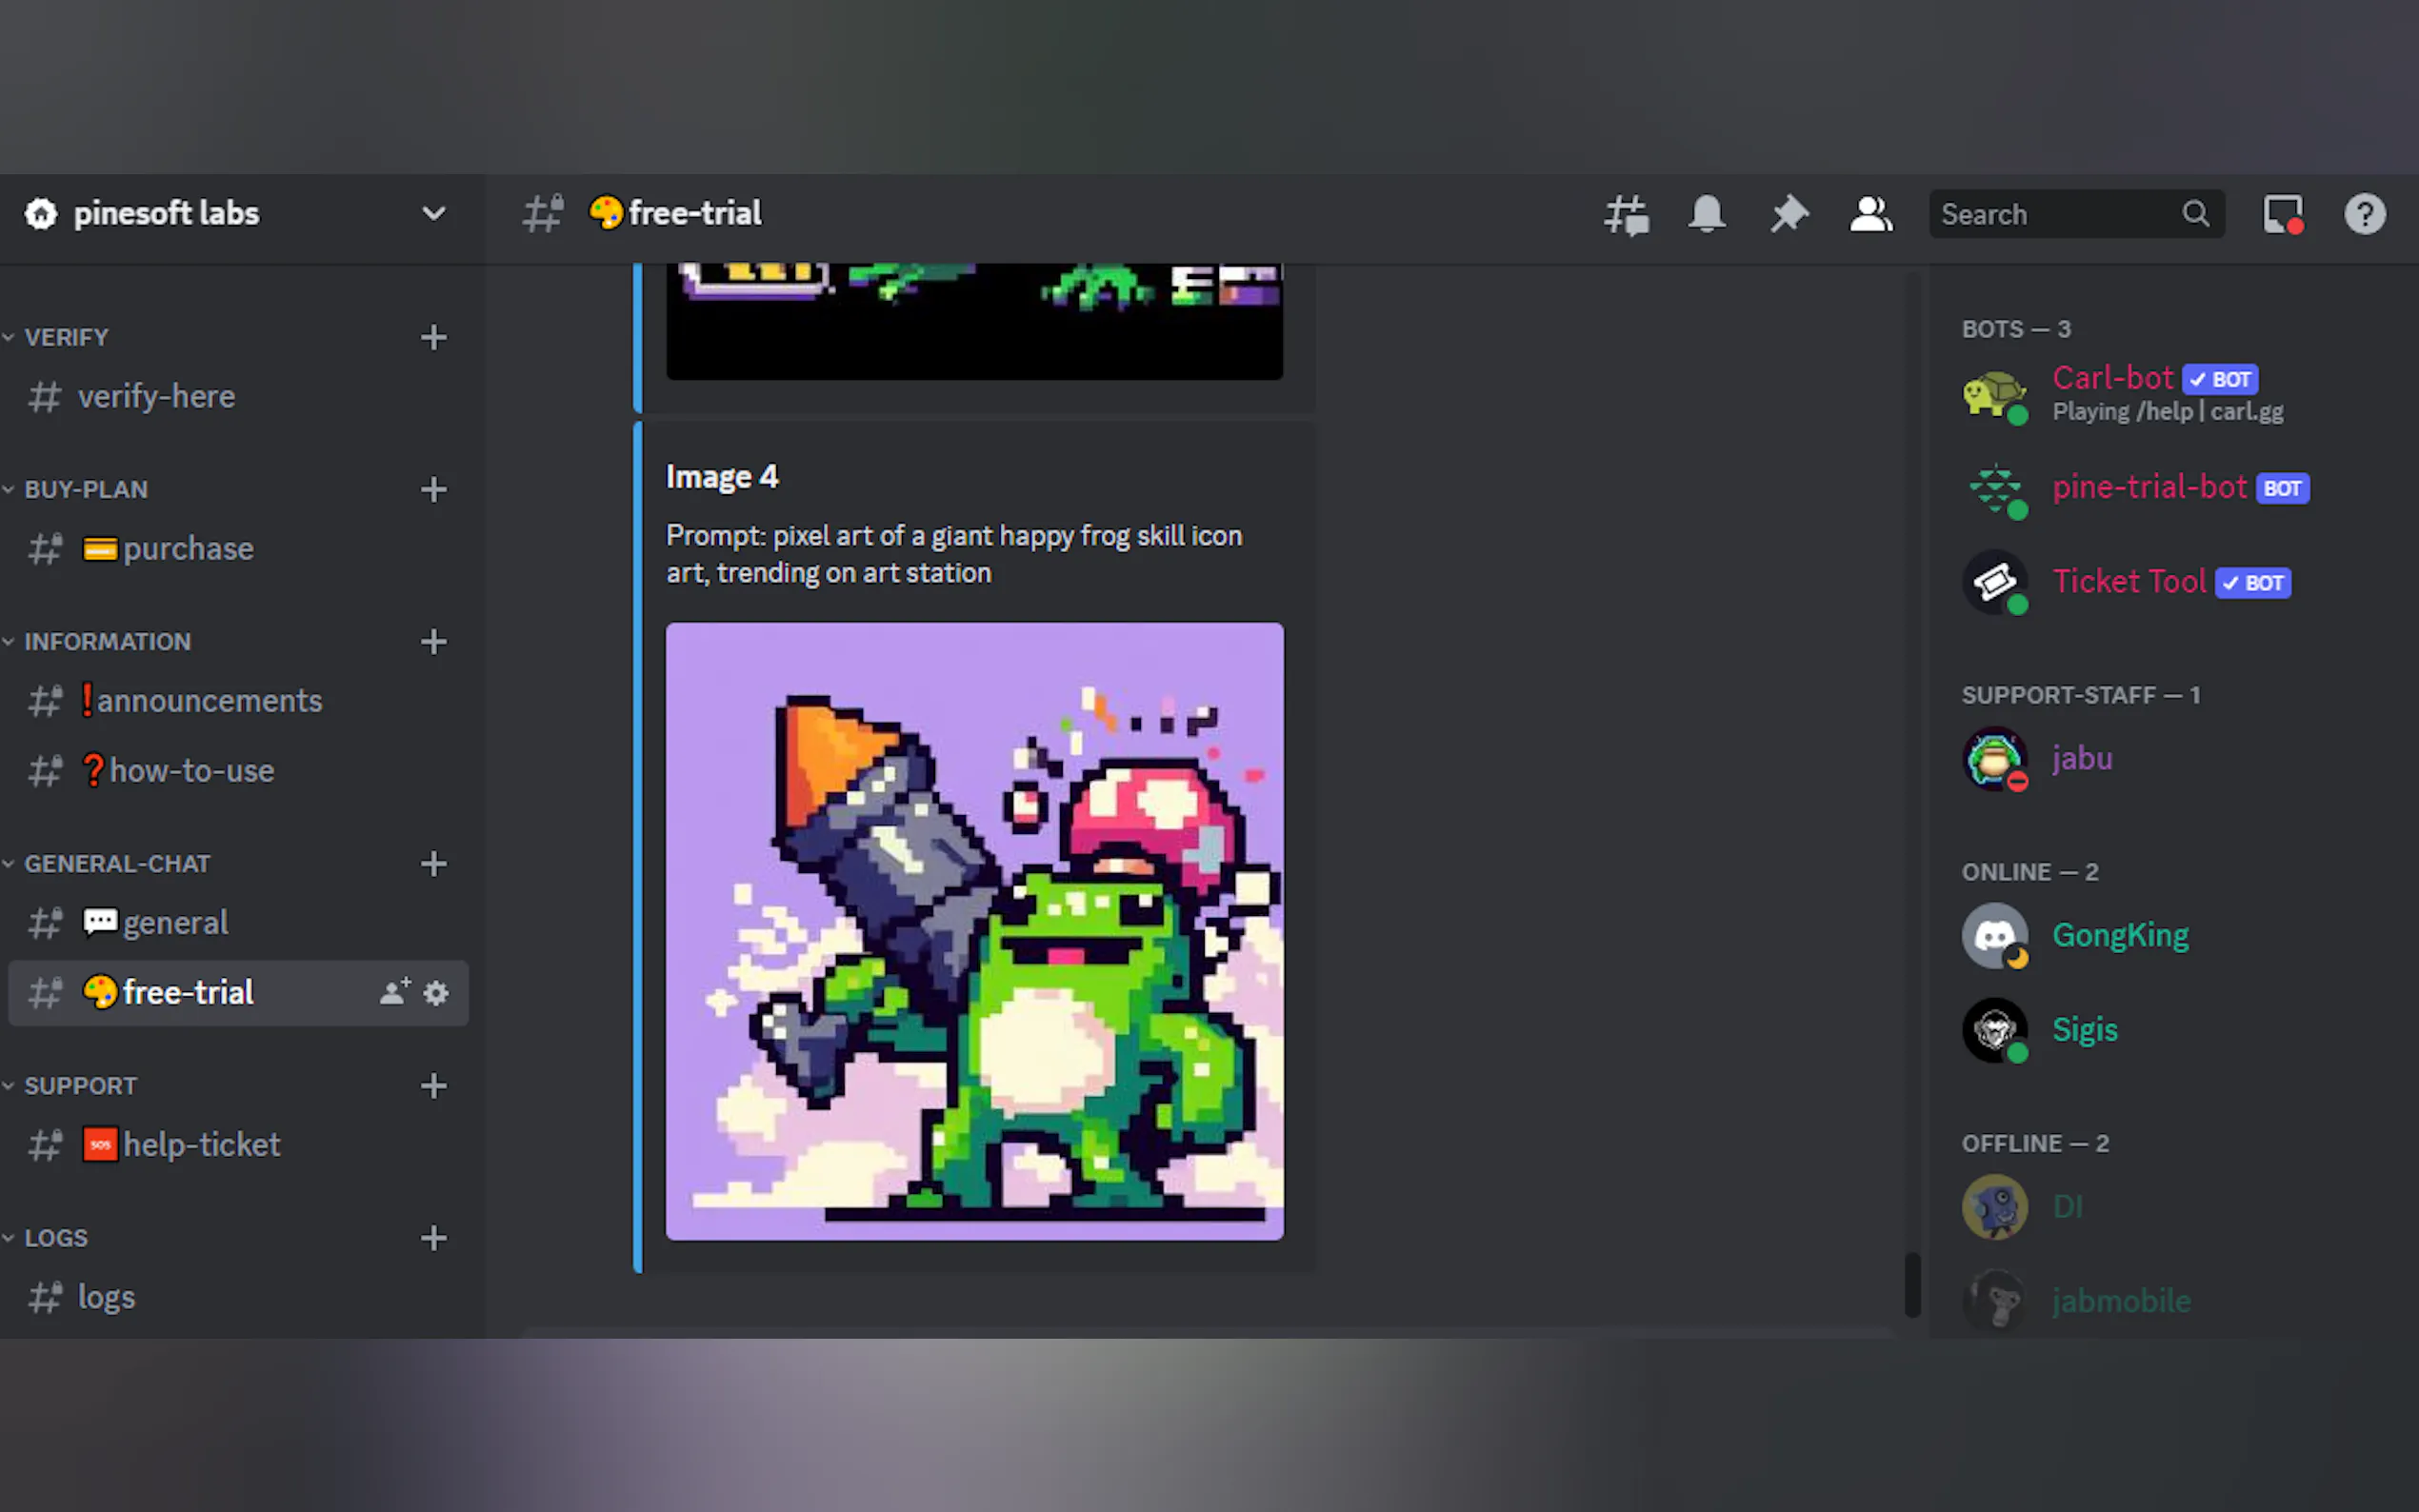
Task: Switch to the general channel
Action: click(175, 922)
